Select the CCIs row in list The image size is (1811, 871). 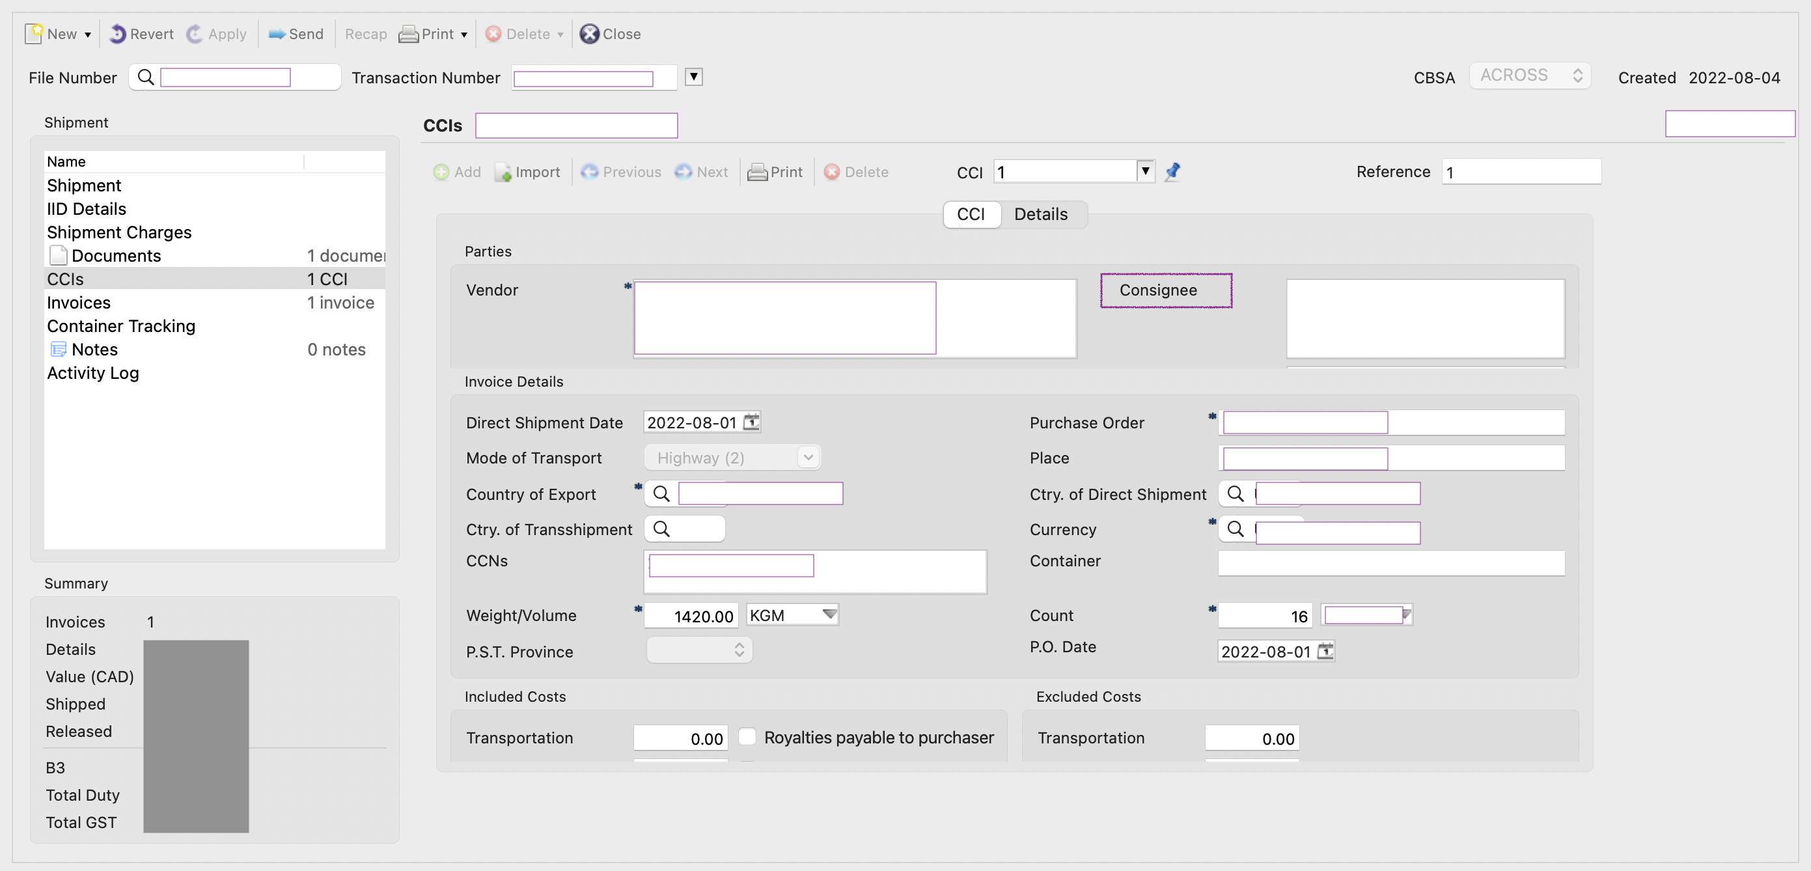pos(214,279)
